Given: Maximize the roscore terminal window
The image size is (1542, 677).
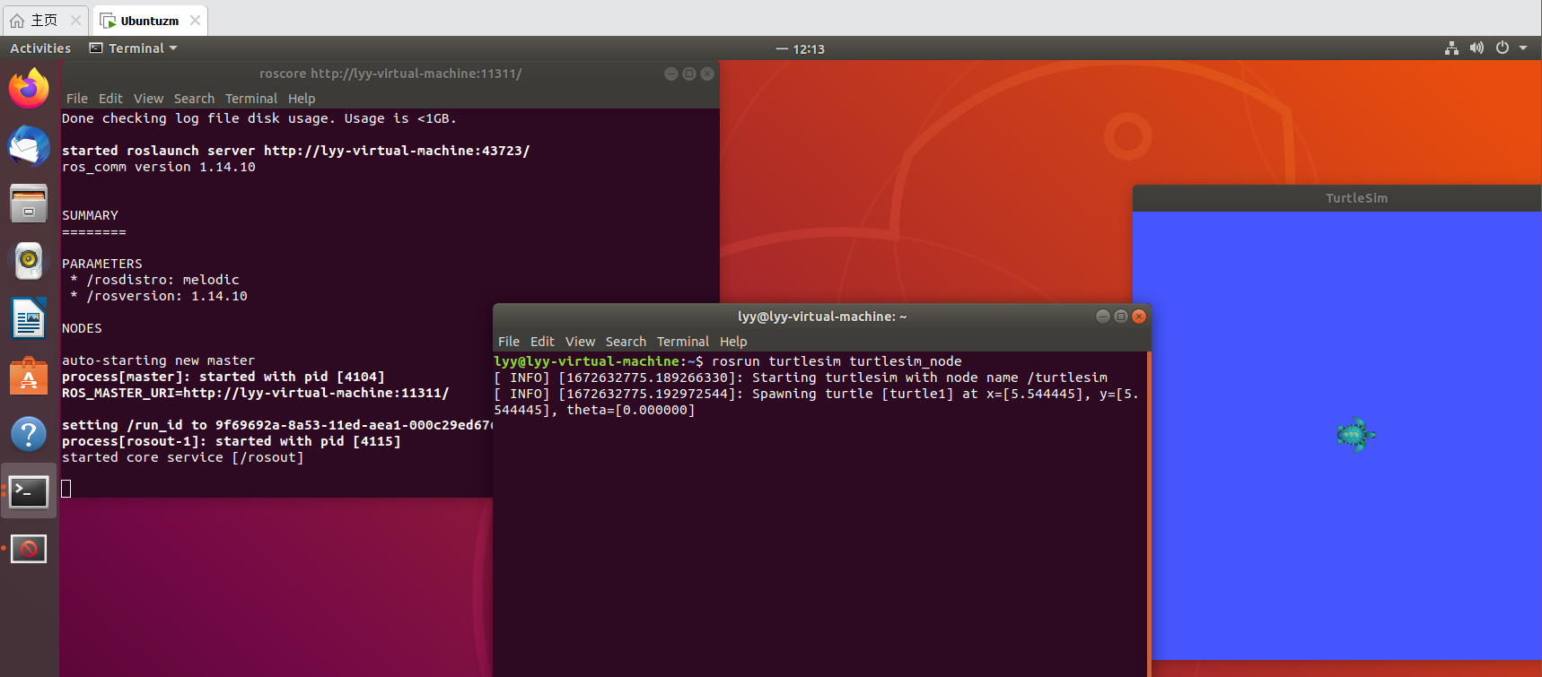Looking at the screenshot, I should (x=689, y=74).
